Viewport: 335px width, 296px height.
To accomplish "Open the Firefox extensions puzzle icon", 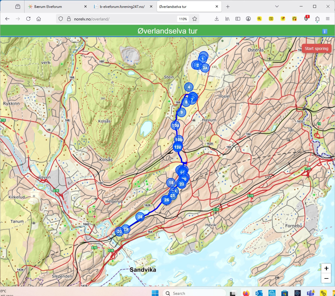I will 317,19.
